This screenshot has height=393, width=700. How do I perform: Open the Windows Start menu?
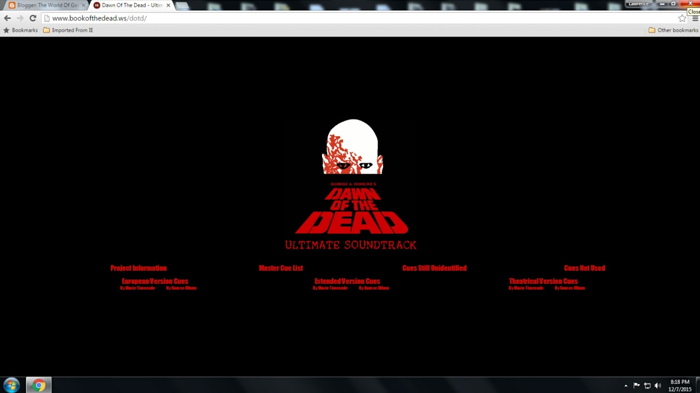[x=11, y=385]
